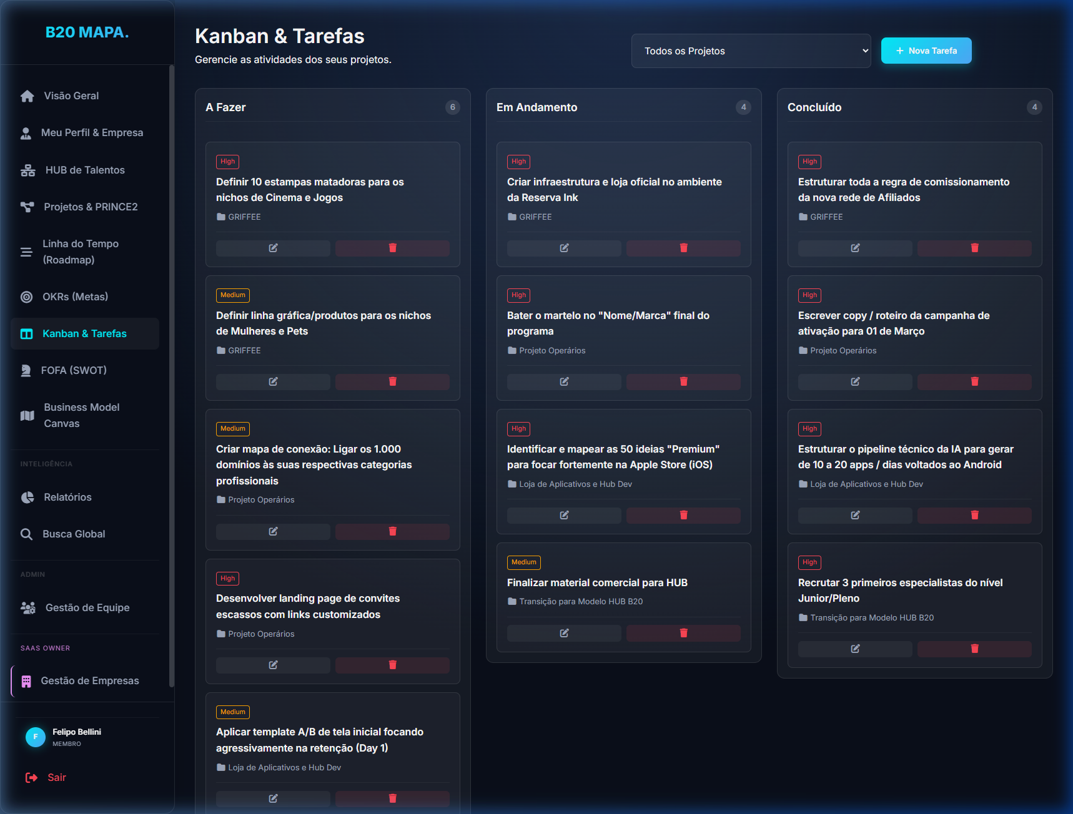1073x814 pixels.
Task: Delete 'Estruturar toda a regra de comissionamento' task
Action: click(x=974, y=248)
